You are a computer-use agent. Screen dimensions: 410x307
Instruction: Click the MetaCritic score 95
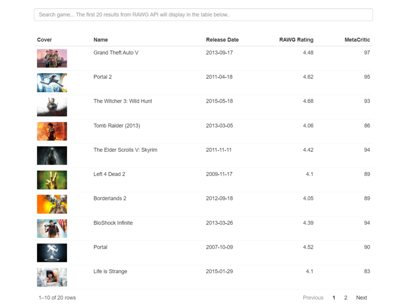point(367,77)
